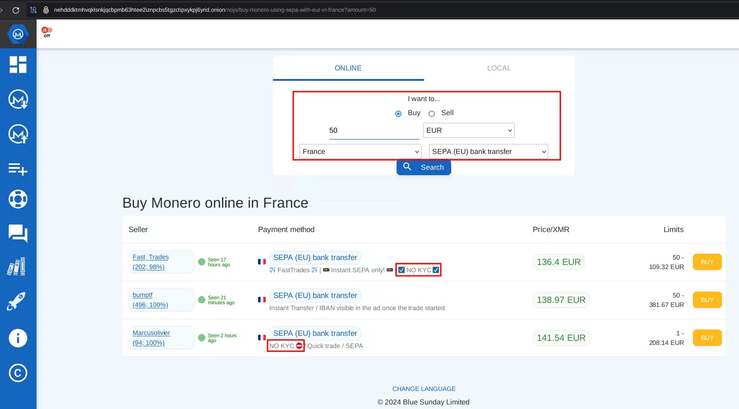Open buy Monero sidebar icon with down arrow
Viewport: 739px width, 409px height.
point(18,99)
